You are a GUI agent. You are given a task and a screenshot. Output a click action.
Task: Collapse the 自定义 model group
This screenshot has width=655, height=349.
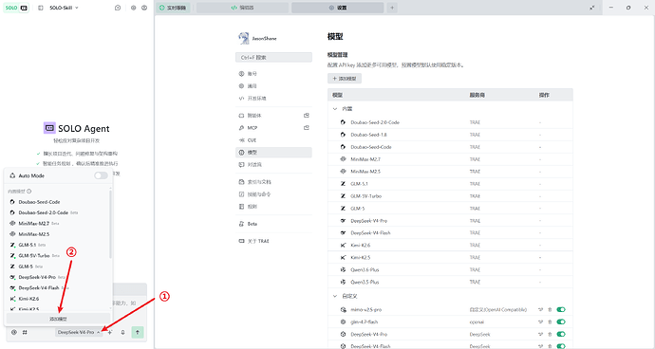(335, 296)
